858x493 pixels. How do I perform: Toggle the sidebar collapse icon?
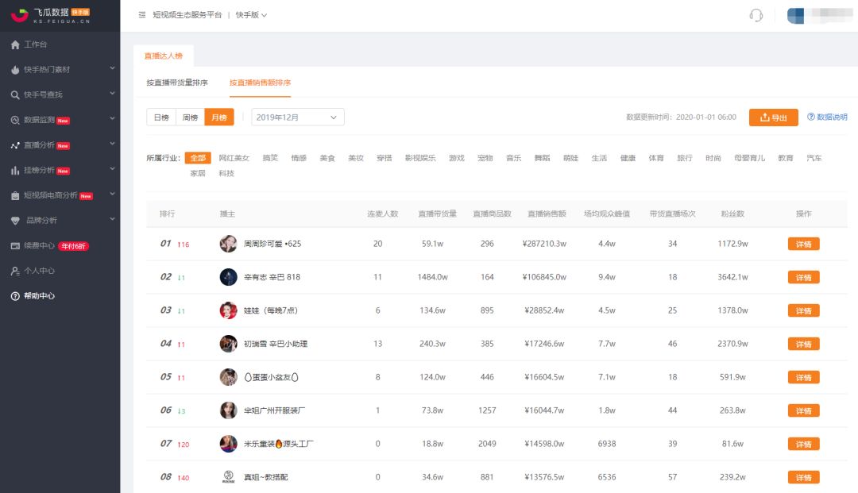point(142,15)
